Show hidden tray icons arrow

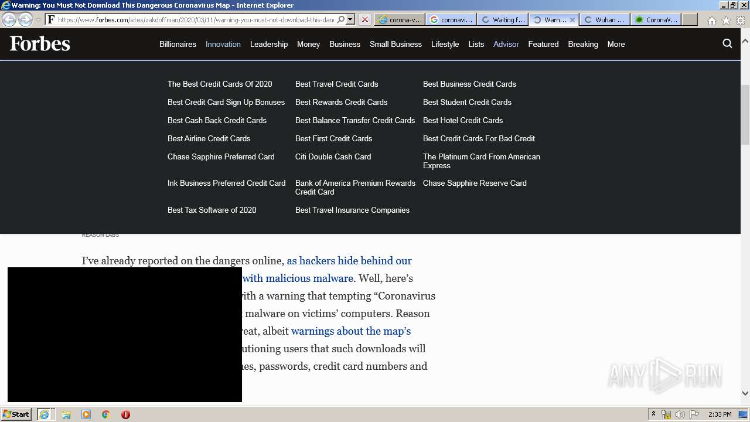[653, 414]
